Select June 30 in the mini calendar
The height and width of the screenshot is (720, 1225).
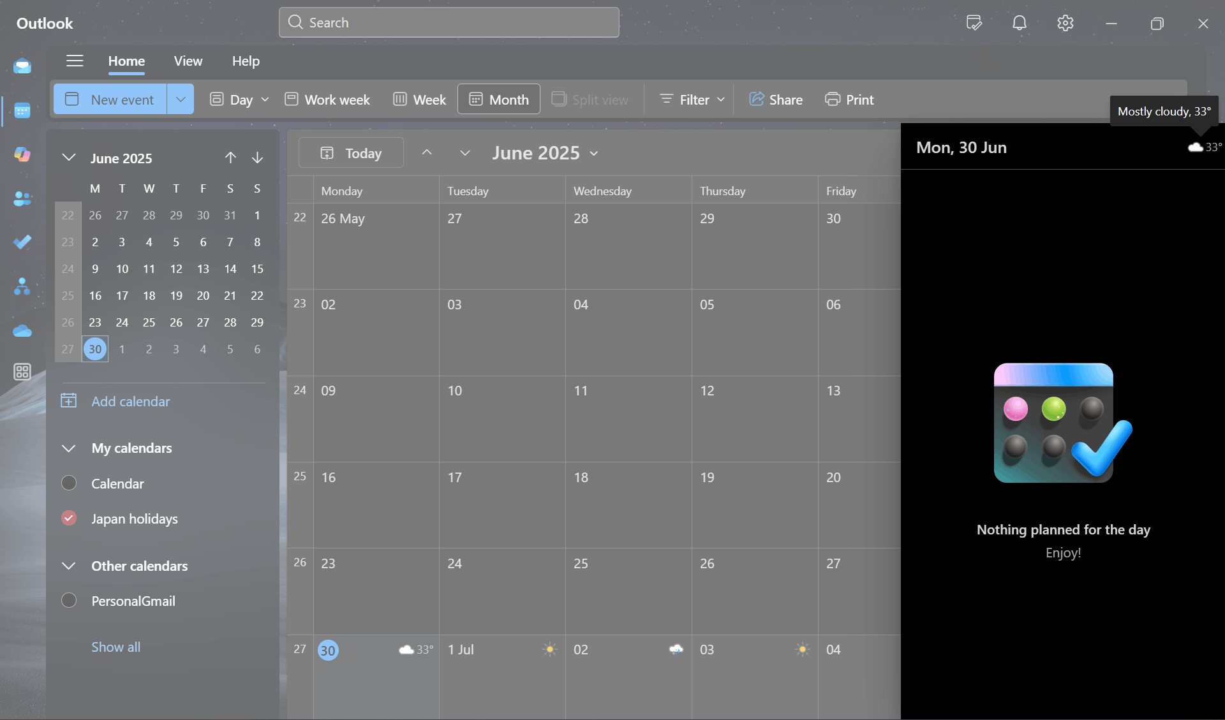94,349
